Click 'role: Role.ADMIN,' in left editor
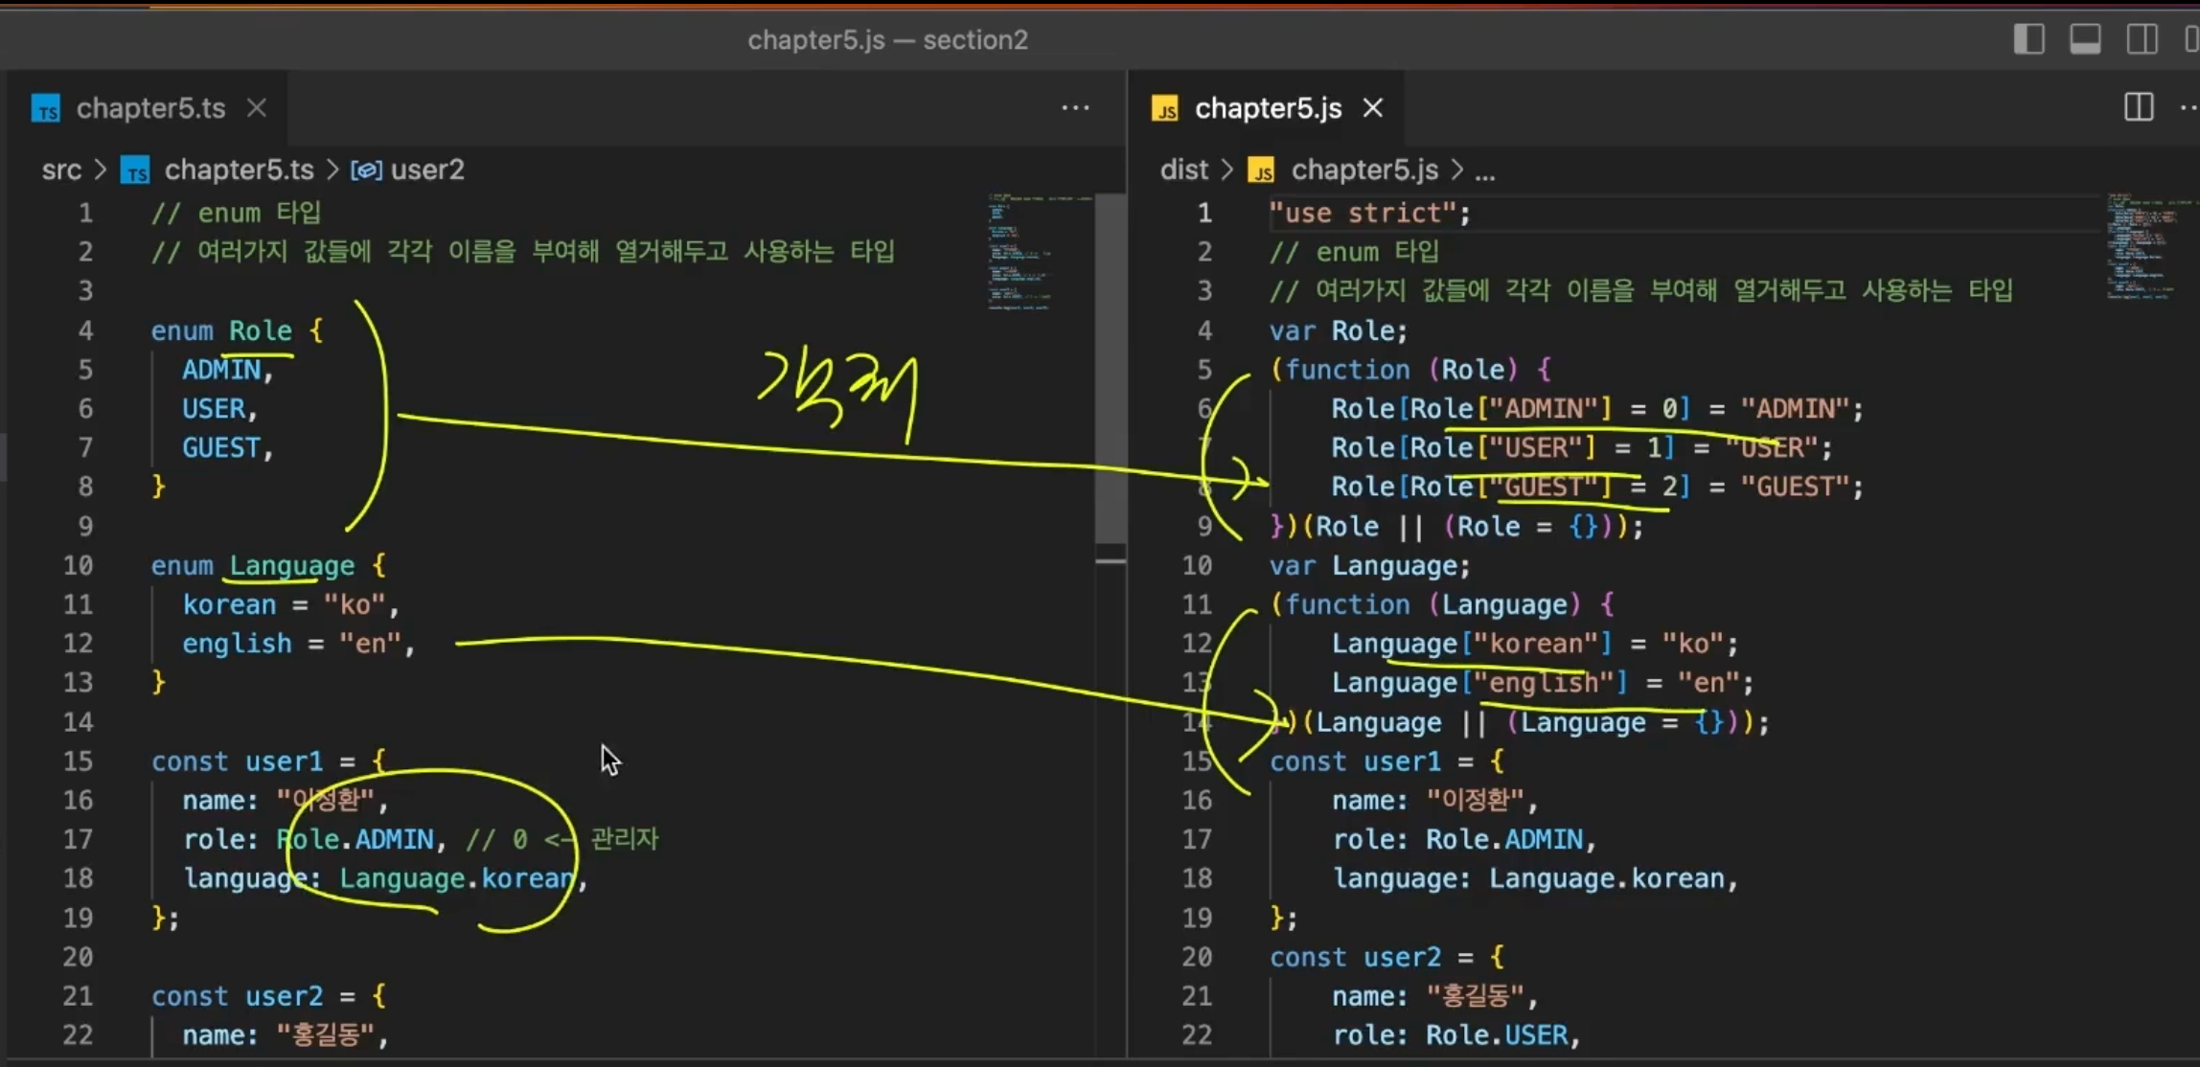Viewport: 2200px width, 1067px height. coord(315,839)
